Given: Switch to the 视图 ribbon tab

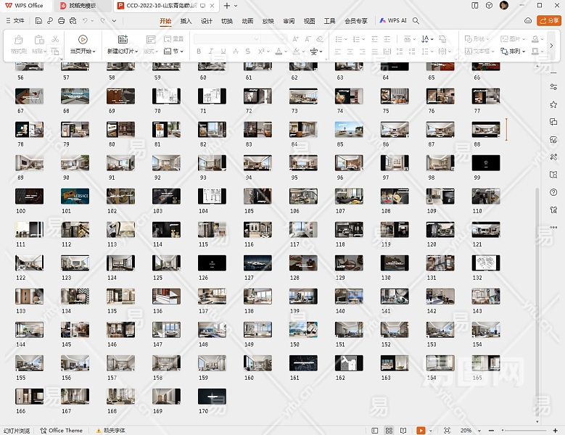Looking at the screenshot, I should pyautogui.click(x=309, y=21).
